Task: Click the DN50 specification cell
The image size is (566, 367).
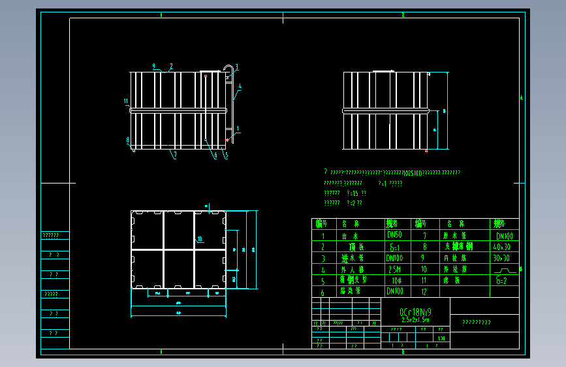Action: coord(394,235)
